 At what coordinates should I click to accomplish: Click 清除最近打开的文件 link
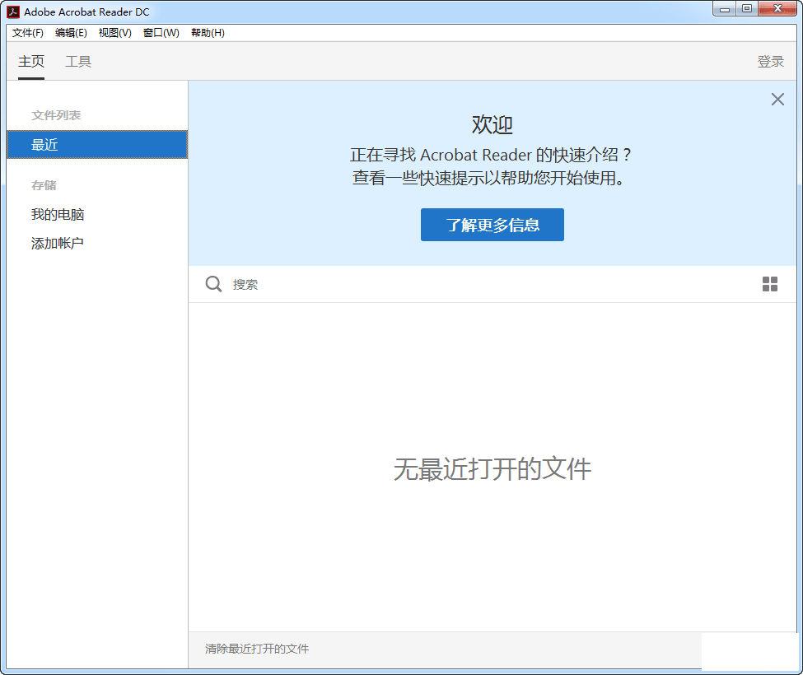pos(257,649)
